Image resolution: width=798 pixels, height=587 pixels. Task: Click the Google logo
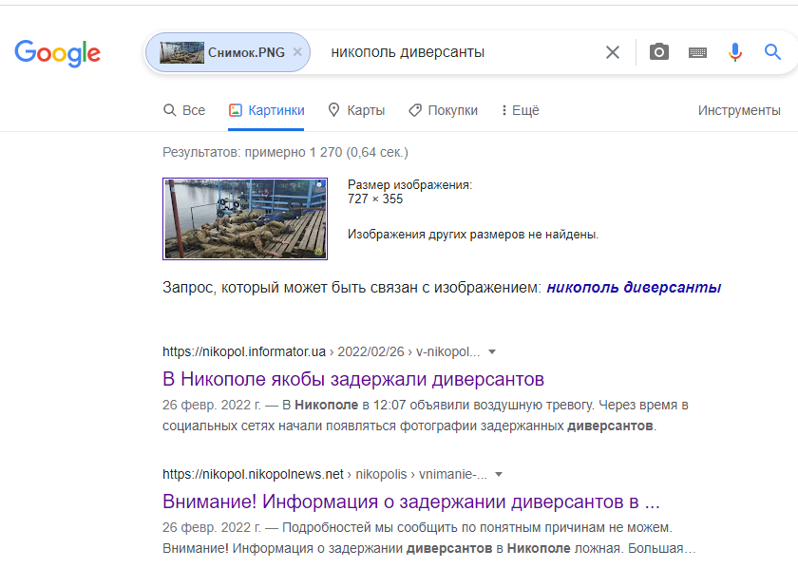pyautogui.click(x=58, y=53)
